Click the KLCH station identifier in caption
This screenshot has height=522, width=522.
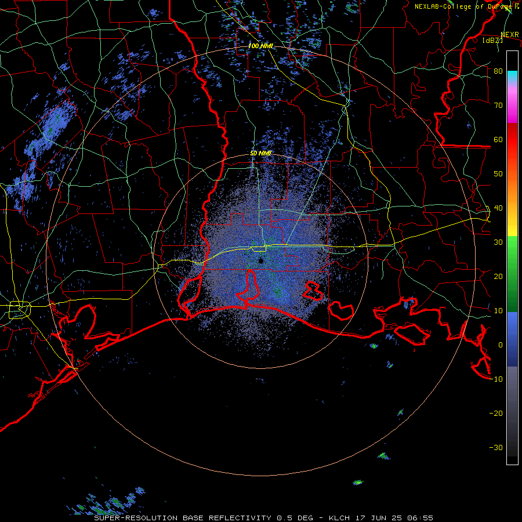point(339,518)
